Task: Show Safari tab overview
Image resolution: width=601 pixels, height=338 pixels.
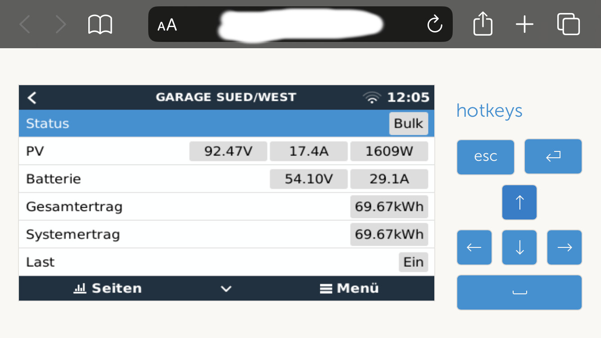Action: coord(568,24)
